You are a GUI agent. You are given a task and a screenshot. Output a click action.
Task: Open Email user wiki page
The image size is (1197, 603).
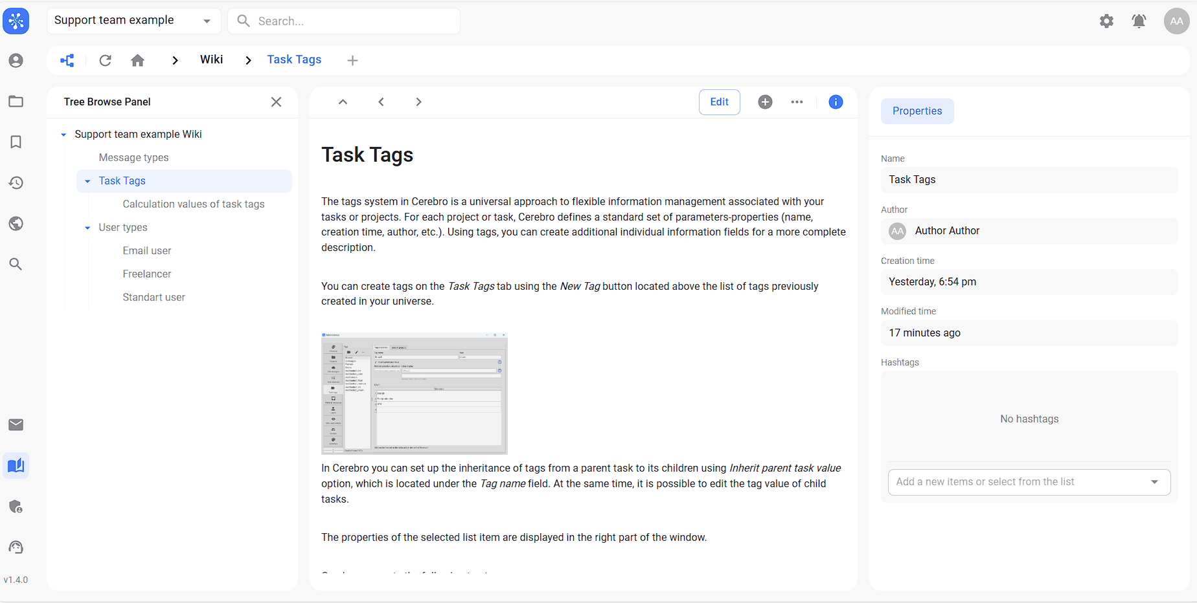click(147, 250)
